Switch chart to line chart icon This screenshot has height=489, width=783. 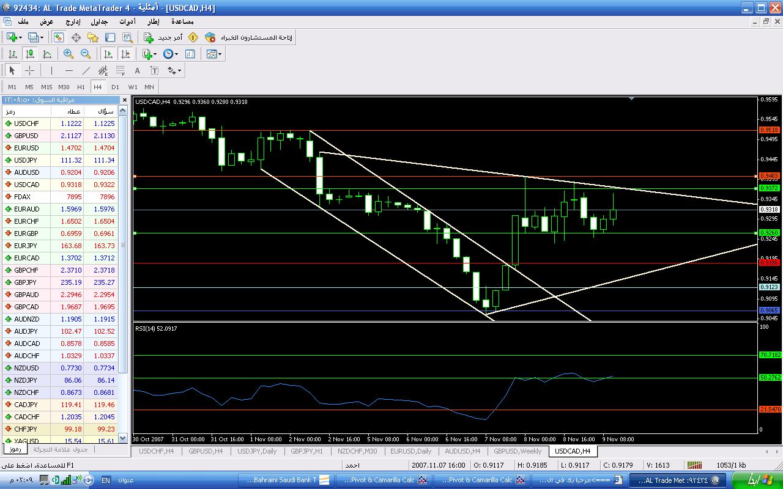pyautogui.click(x=46, y=54)
